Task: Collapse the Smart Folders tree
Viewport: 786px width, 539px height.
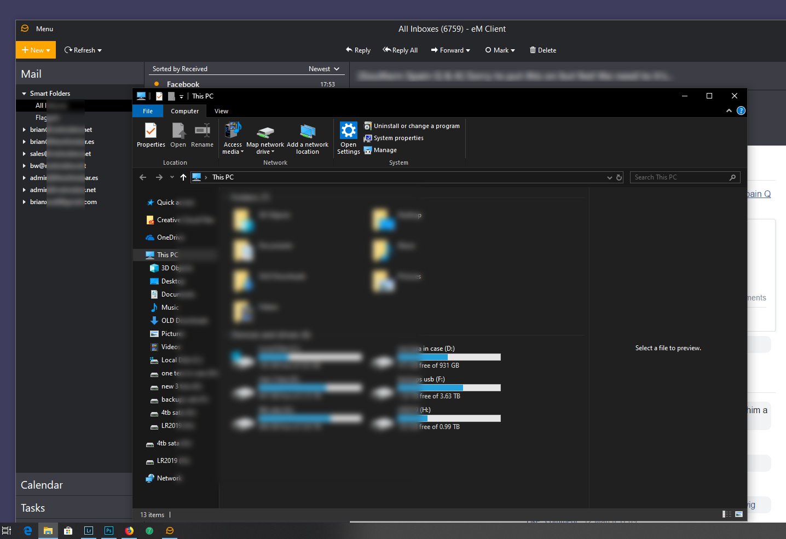Action: pos(24,94)
